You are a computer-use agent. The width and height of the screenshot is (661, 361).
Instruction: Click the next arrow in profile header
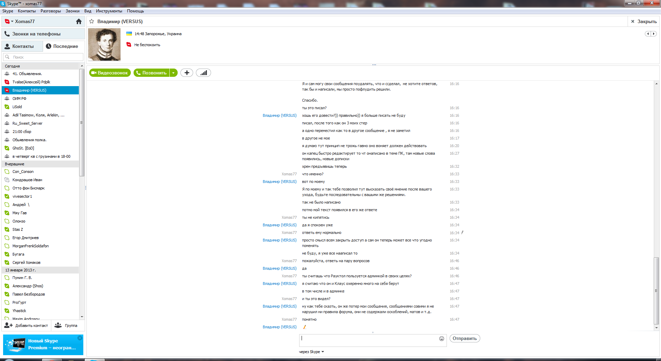pos(654,34)
